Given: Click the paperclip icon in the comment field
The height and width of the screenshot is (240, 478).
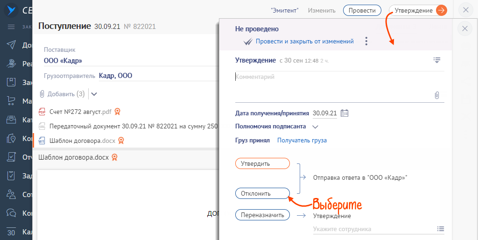Looking at the screenshot, I should pyautogui.click(x=437, y=95).
